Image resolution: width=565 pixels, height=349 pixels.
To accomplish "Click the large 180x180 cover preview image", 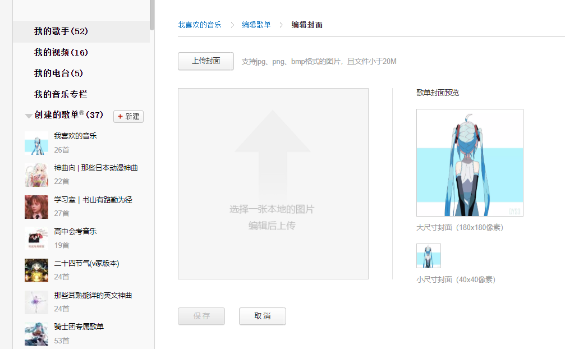I will 470,163.
